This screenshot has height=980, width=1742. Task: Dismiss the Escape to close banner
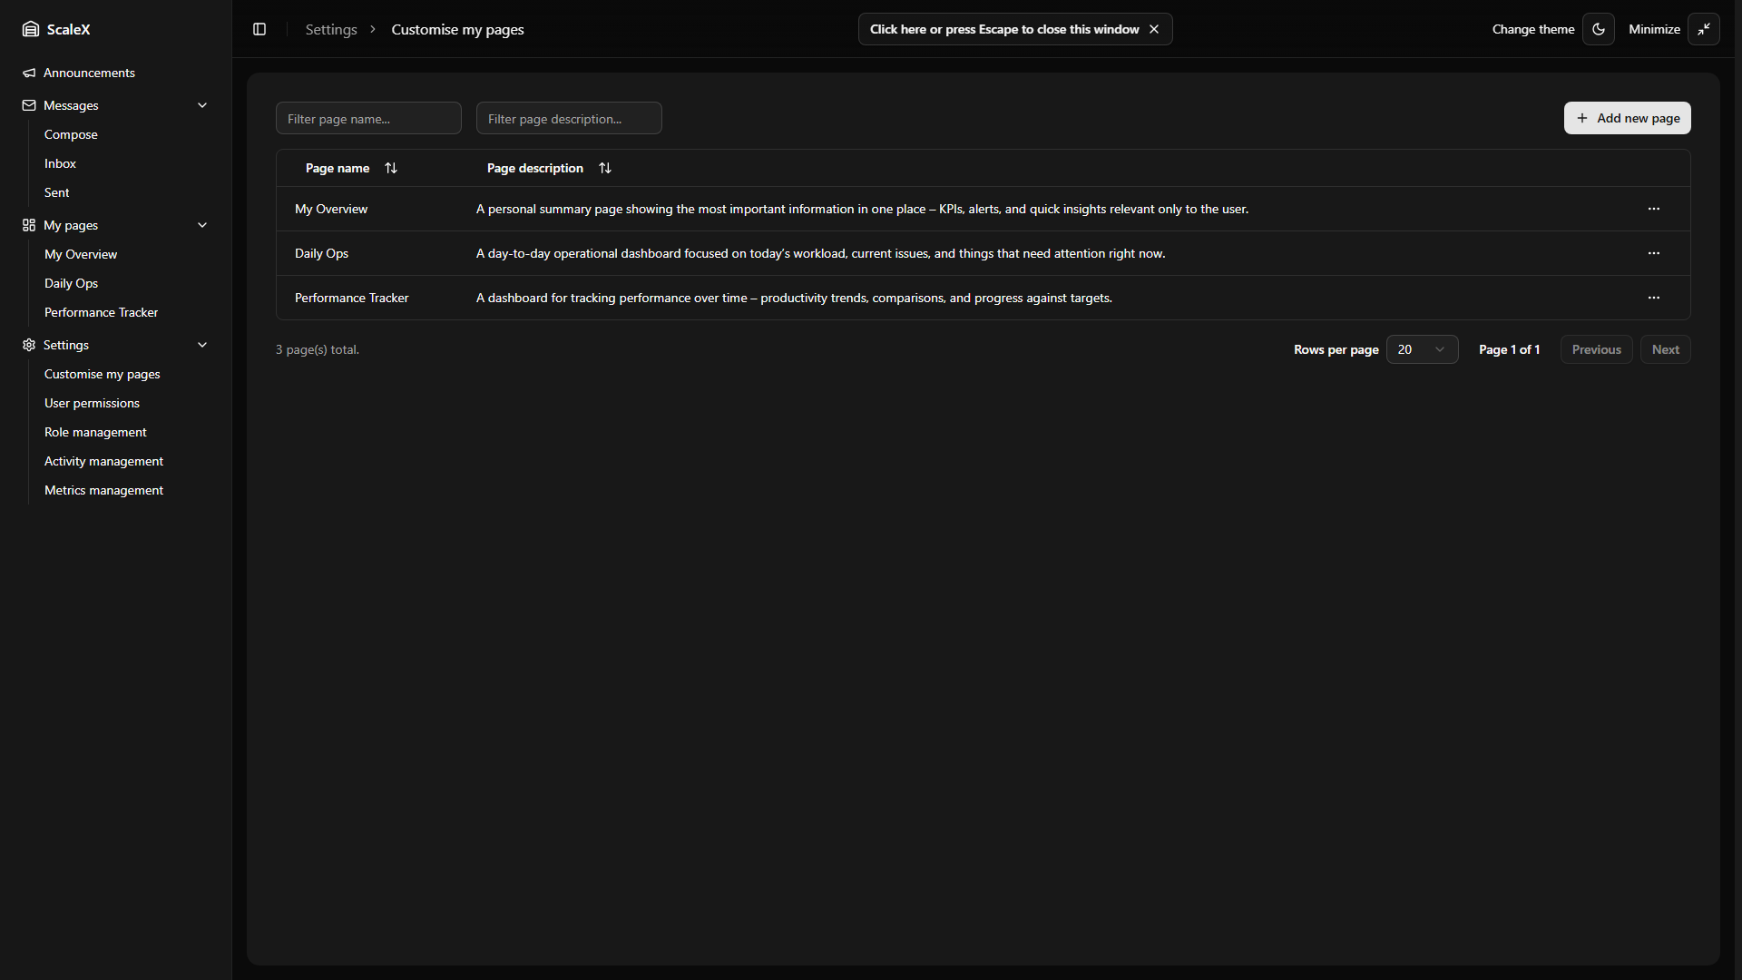1154,29
